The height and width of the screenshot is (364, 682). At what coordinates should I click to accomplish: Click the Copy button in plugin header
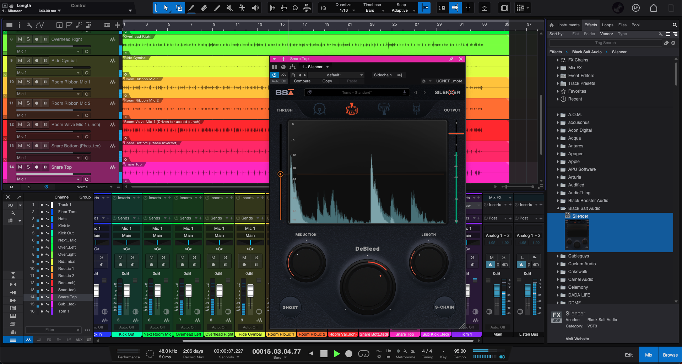(x=327, y=81)
